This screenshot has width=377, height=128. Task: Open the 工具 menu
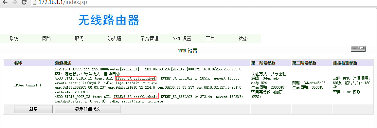click(210, 39)
